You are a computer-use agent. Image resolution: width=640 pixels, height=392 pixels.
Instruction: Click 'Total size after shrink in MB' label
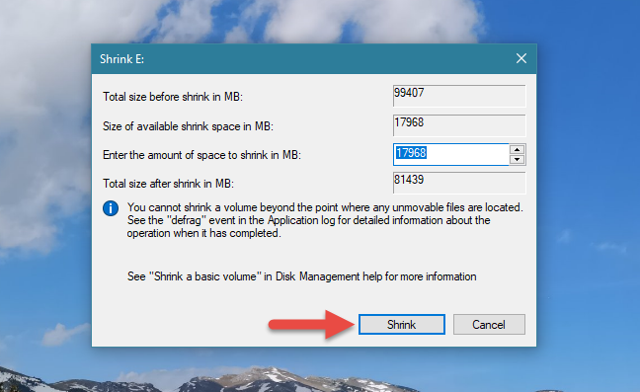pyautogui.click(x=168, y=184)
